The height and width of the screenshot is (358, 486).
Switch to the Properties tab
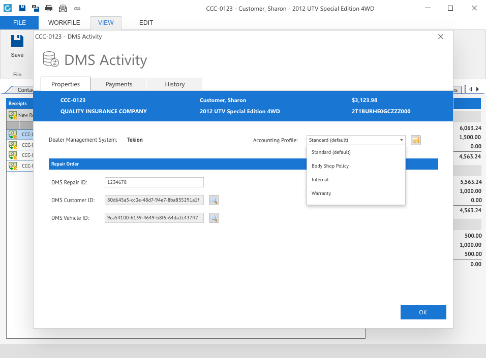66,84
